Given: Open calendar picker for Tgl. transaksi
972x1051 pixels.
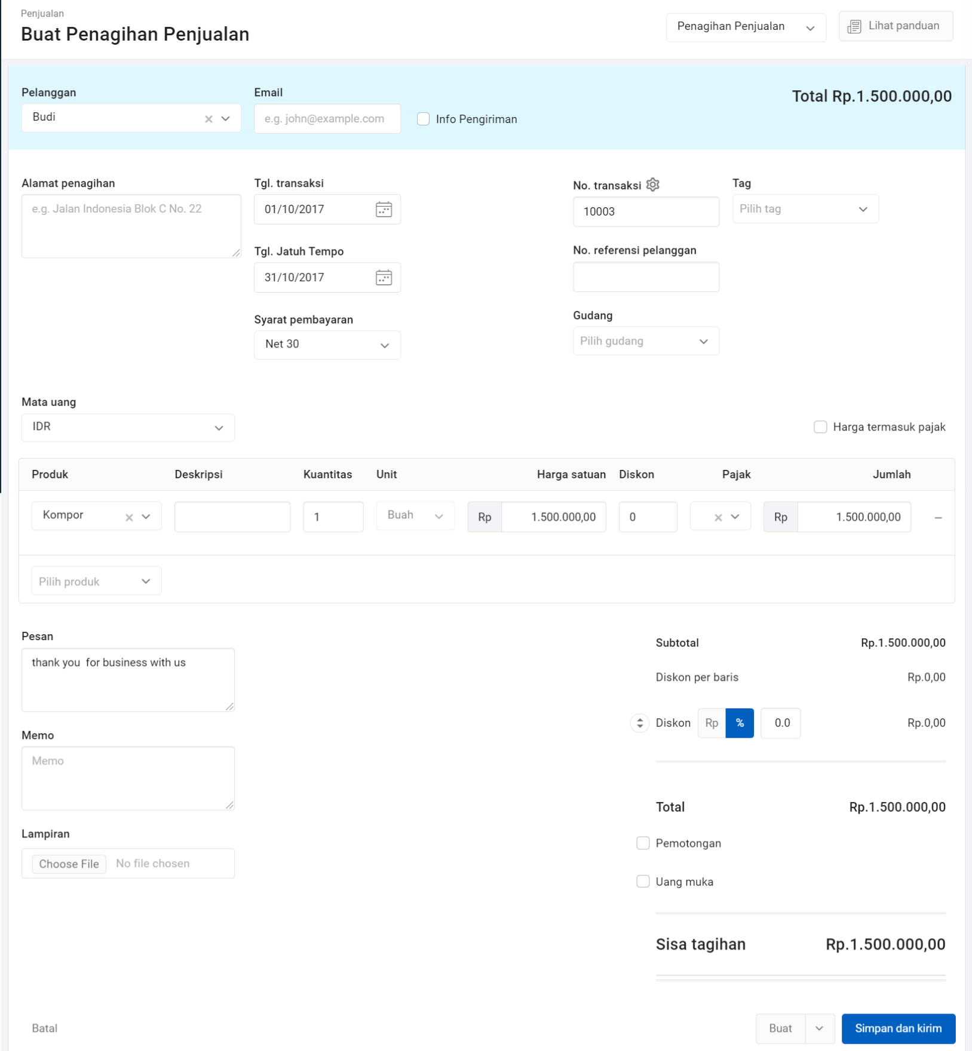Looking at the screenshot, I should [x=384, y=209].
